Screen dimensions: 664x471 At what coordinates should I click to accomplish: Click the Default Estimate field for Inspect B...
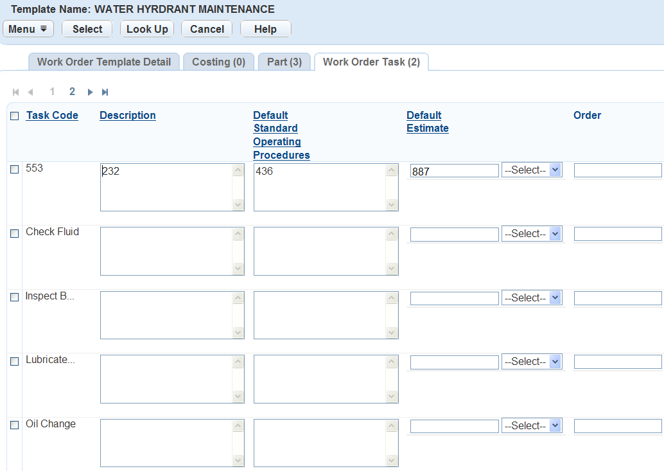(454, 298)
